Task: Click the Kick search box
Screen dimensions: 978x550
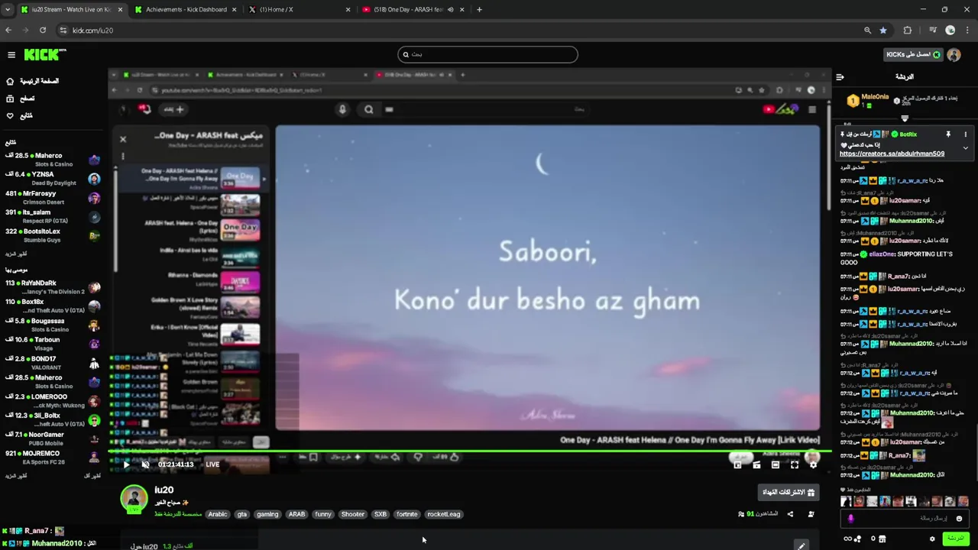Action: pos(487,54)
